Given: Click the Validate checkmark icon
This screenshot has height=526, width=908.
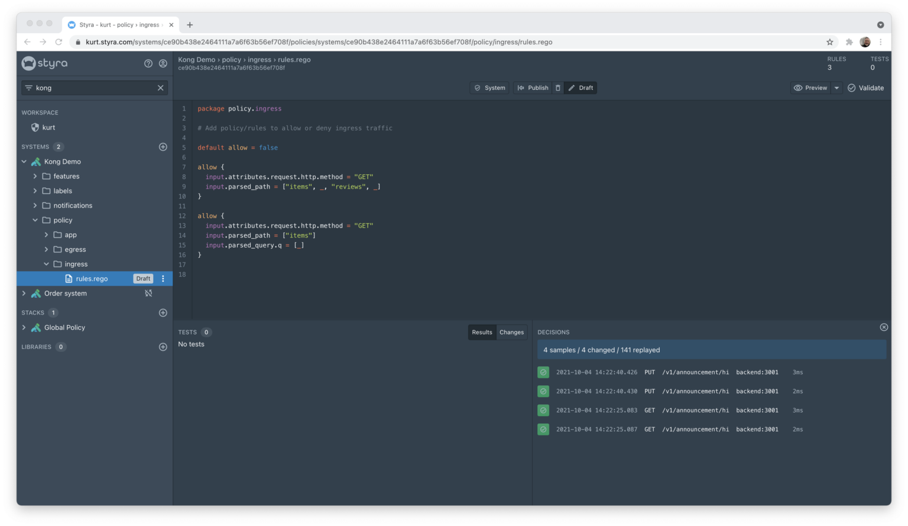Looking at the screenshot, I should pyautogui.click(x=851, y=87).
